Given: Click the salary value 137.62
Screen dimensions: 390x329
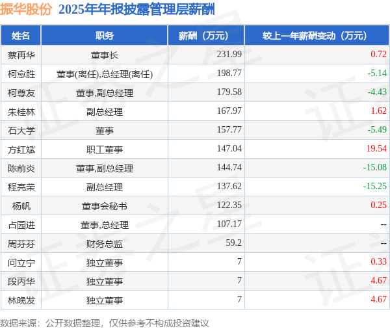Looking at the screenshot, I should coord(229,186).
